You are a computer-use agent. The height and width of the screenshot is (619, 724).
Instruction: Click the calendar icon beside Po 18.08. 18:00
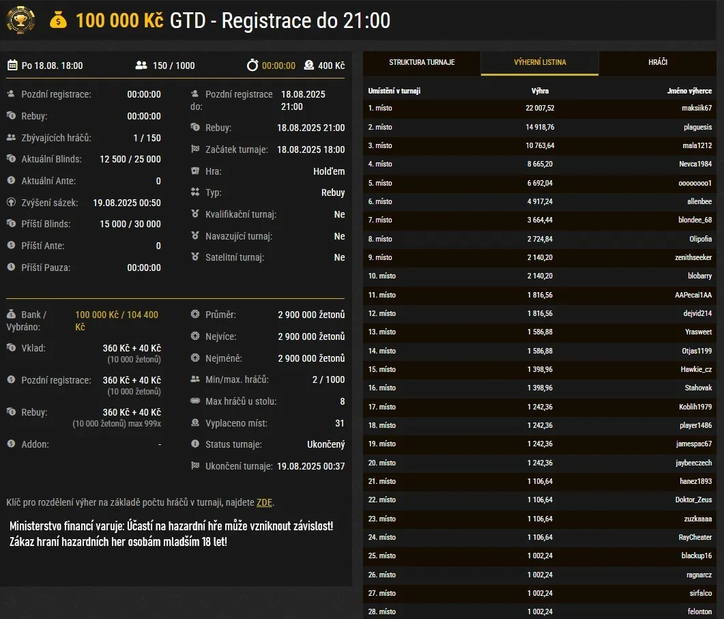[12, 66]
